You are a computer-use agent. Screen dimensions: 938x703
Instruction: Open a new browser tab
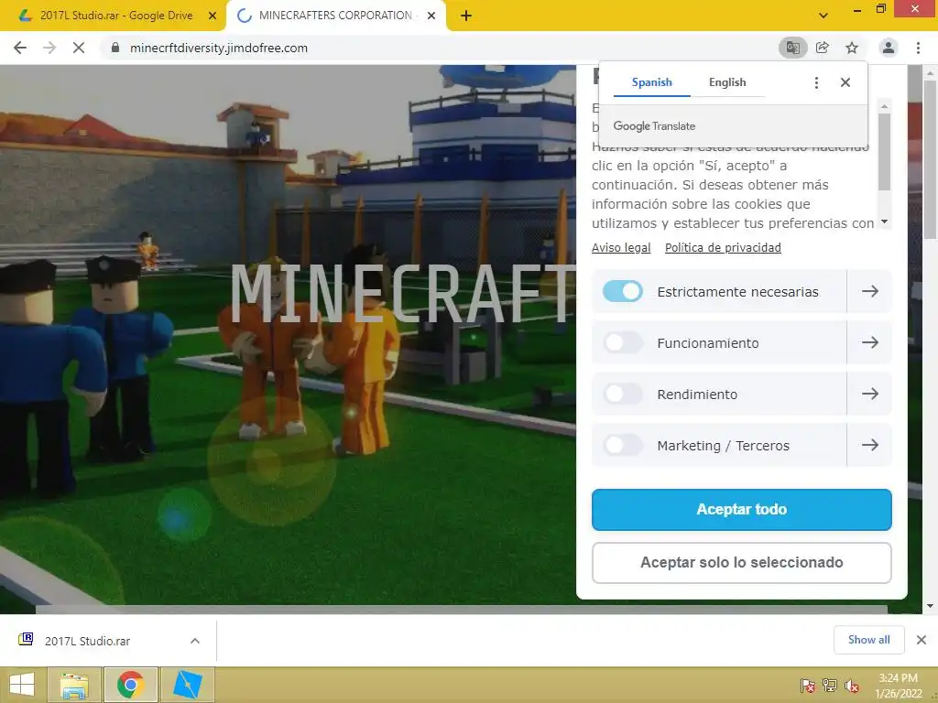466,16
